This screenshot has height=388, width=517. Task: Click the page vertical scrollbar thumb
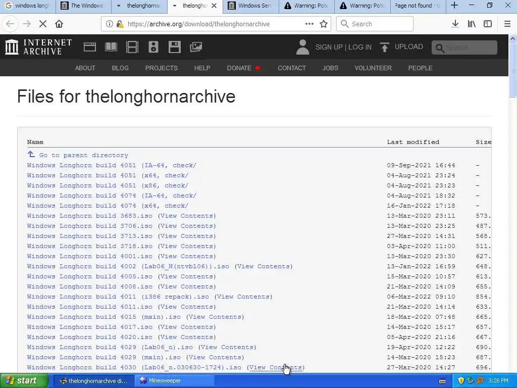512,69
